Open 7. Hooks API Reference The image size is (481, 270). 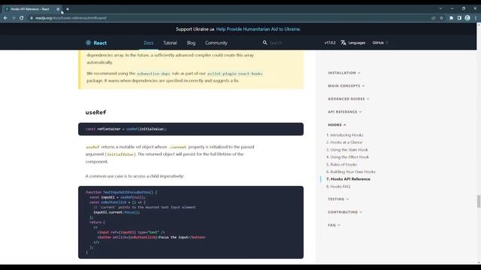[x=348, y=179]
